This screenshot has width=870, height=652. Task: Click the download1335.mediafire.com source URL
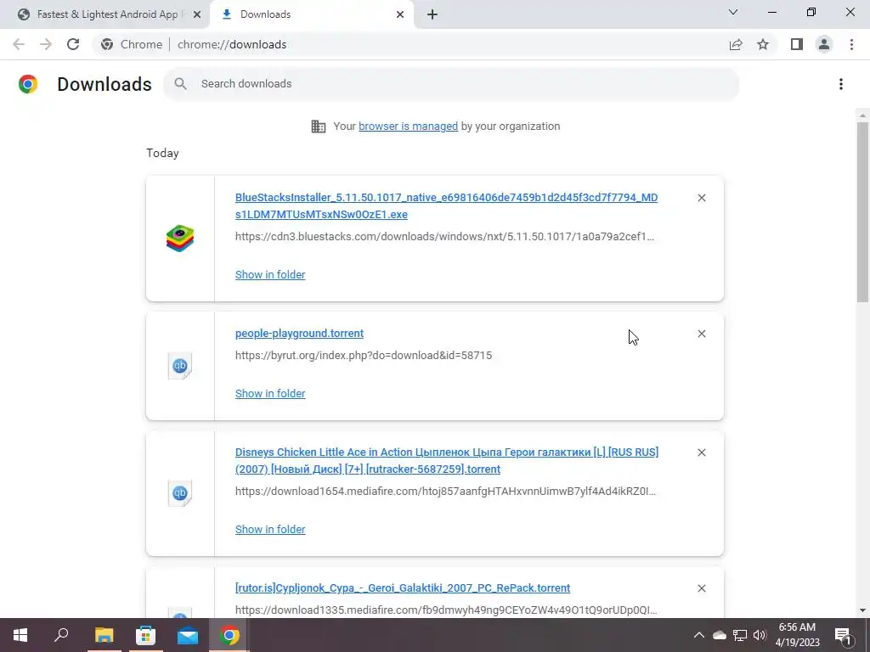coord(446,610)
